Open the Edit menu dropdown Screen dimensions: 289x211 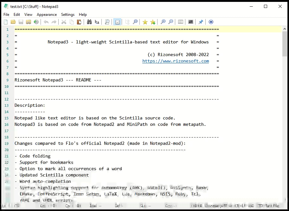pyautogui.click(x=16, y=15)
